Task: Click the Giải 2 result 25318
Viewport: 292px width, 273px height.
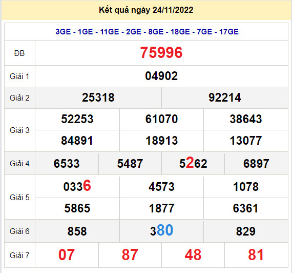Action: pyautogui.click(x=98, y=98)
